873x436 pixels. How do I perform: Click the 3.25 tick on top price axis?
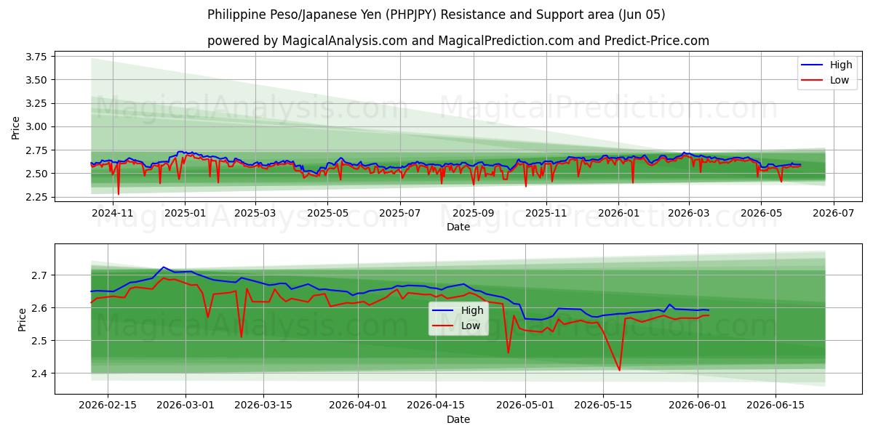tap(36, 103)
